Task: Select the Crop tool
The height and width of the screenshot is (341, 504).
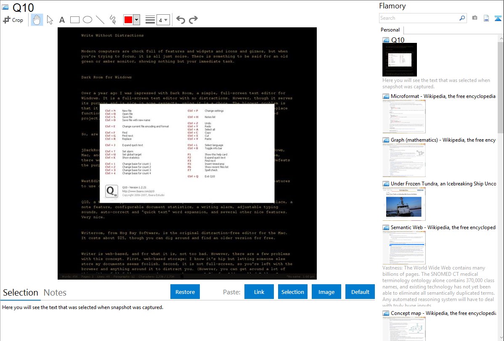Action: tap(13, 20)
